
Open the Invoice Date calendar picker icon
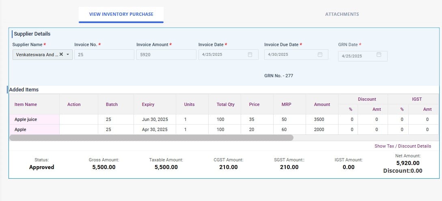250,55
